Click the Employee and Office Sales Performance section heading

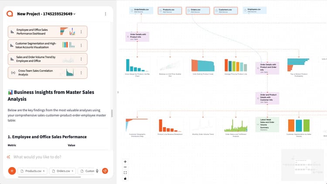point(47,137)
